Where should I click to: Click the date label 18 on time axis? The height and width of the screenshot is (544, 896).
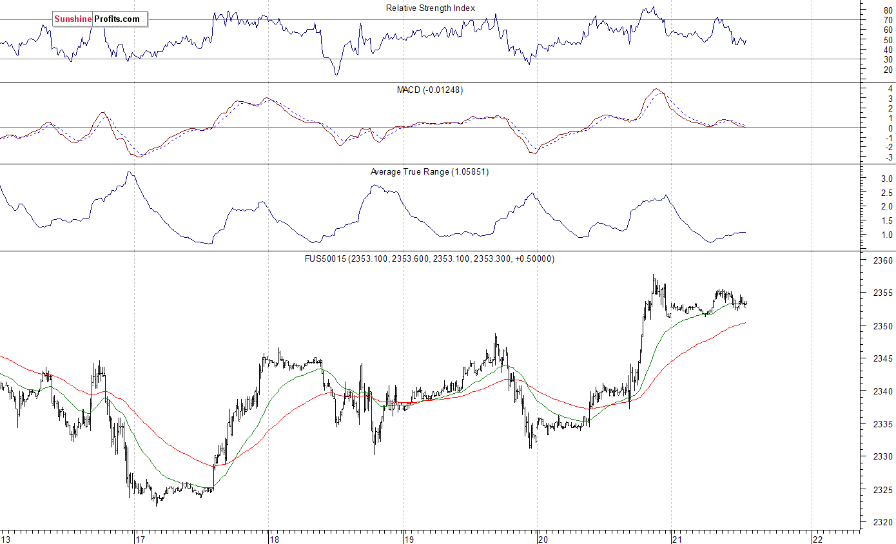coord(276,539)
